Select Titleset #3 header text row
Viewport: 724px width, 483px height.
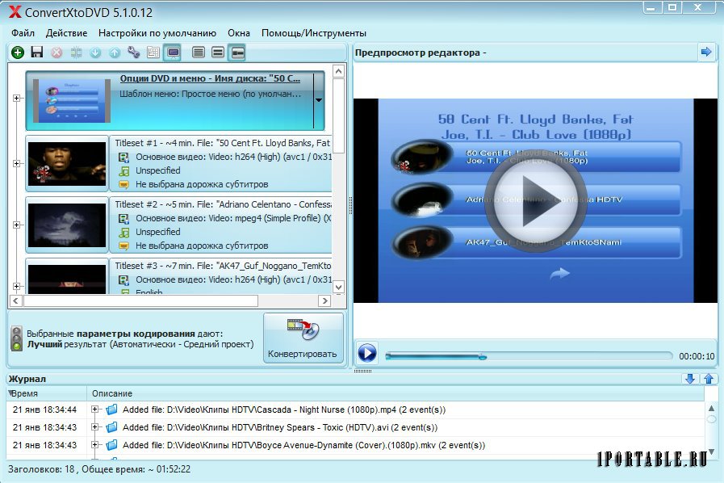click(x=223, y=266)
